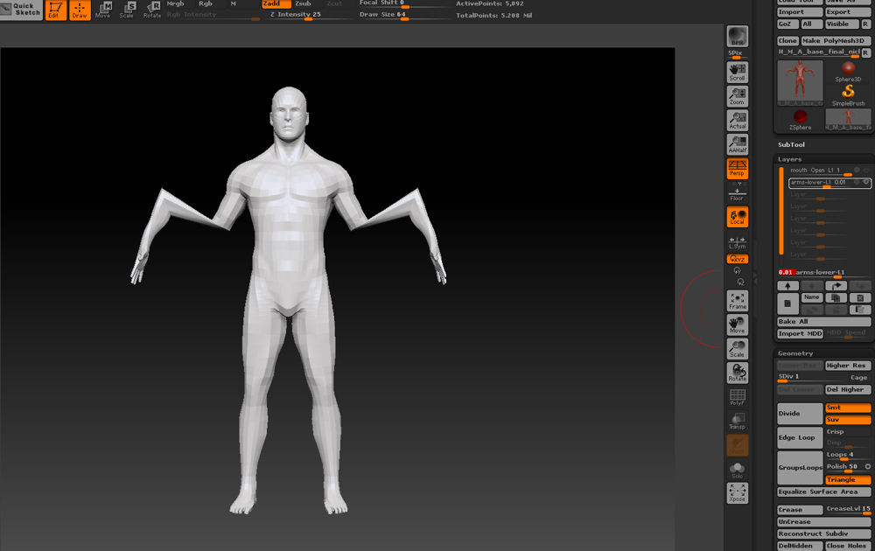Click the Visible button
The image size is (875, 551).
[842, 24]
